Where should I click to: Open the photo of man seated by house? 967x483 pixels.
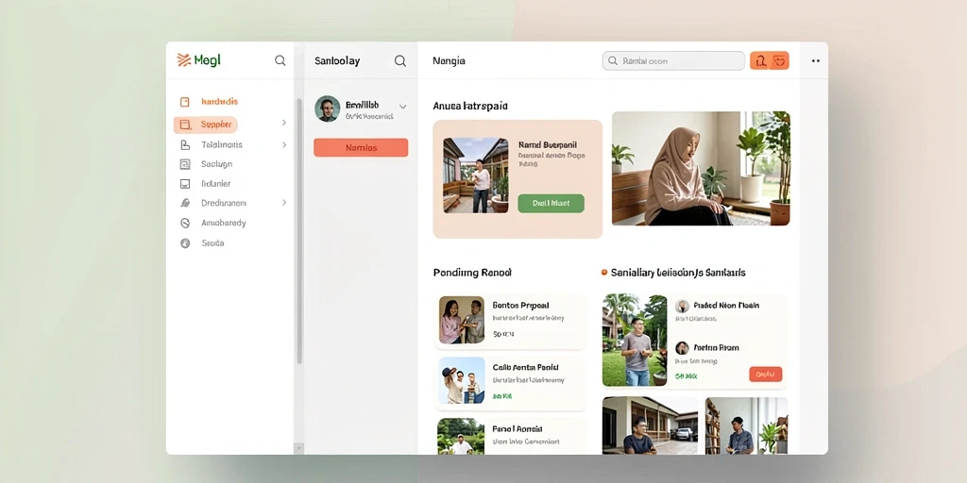point(651,425)
